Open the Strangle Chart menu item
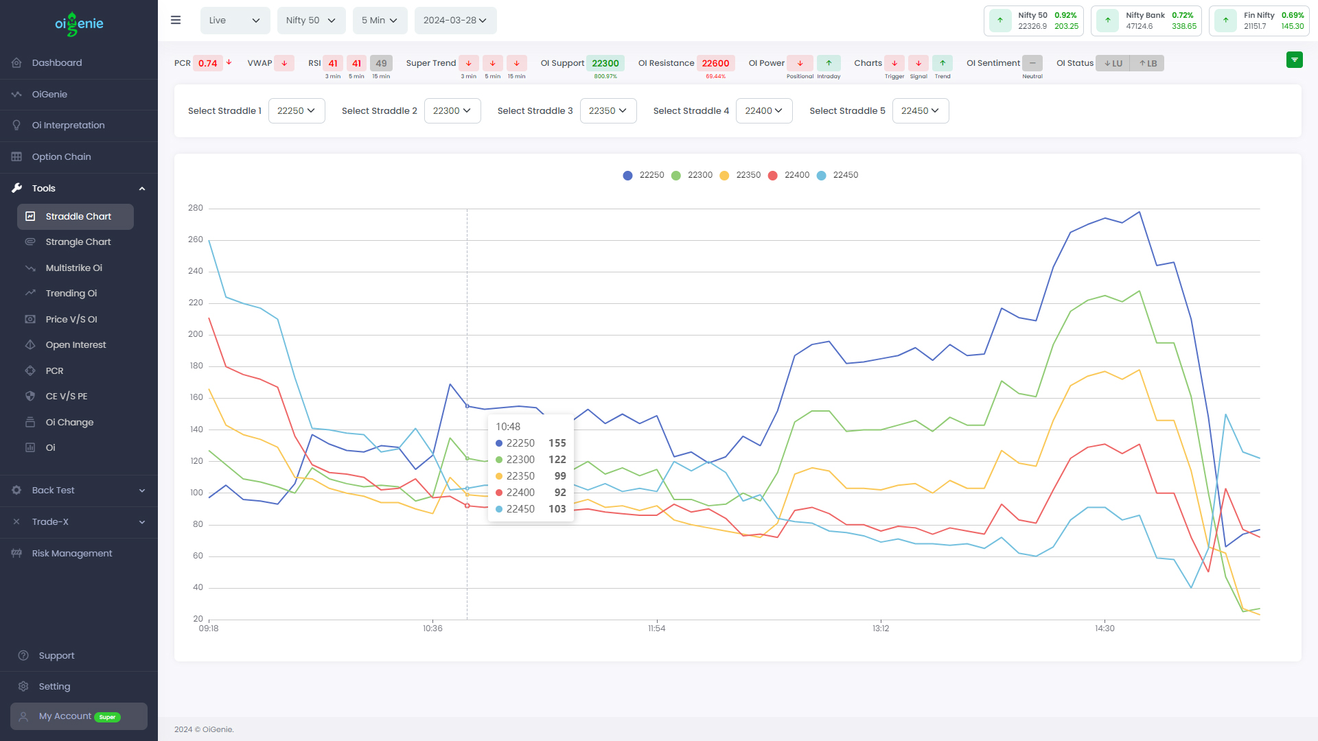Screen dimensions: 1318x741 (78, 242)
